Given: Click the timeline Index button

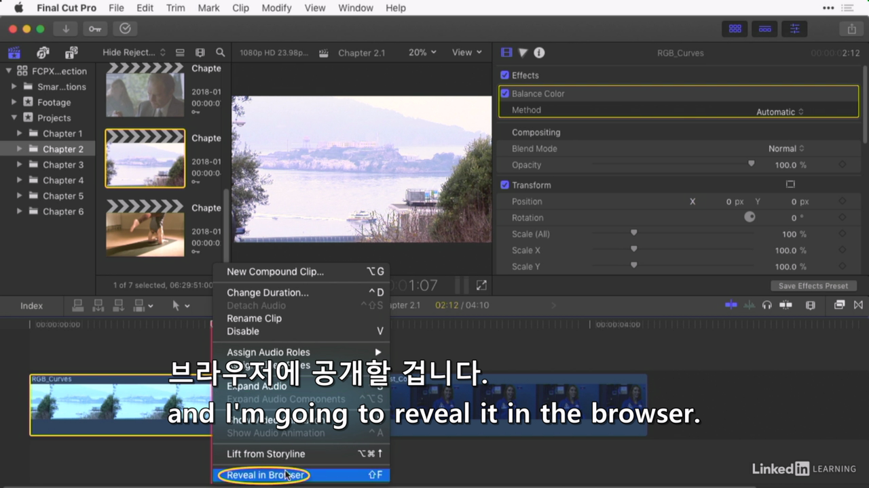Looking at the screenshot, I should [31, 306].
